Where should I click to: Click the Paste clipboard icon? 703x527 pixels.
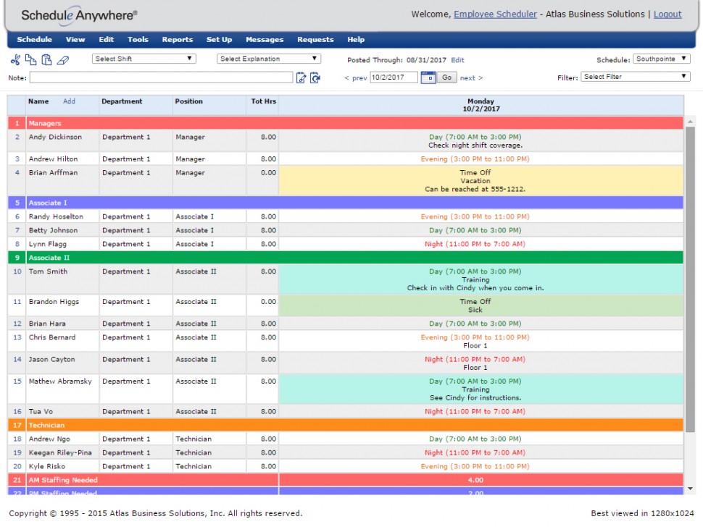point(46,59)
